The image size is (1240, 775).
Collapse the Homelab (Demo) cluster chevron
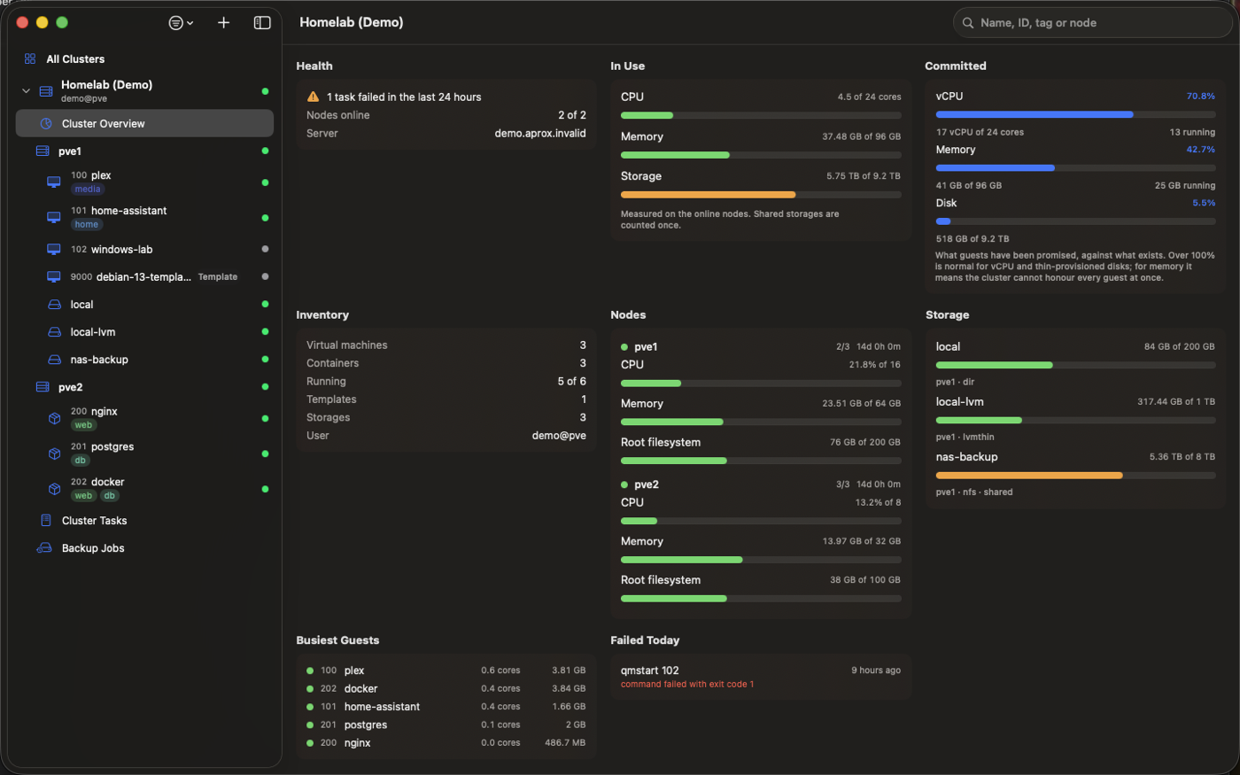pos(26,91)
